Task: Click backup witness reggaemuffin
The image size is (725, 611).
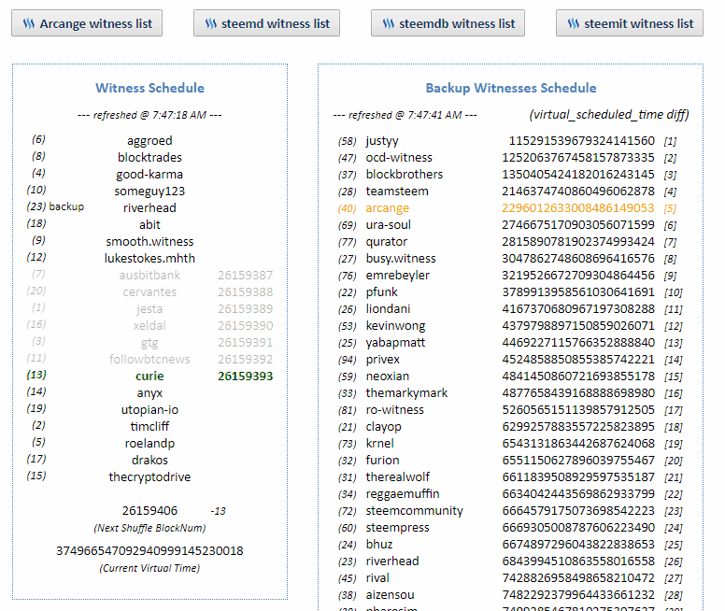Action: [x=403, y=494]
